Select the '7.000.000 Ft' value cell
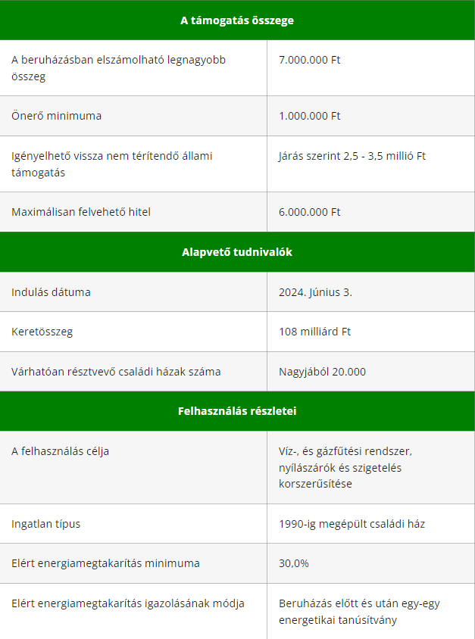475x639 pixels. (370, 68)
